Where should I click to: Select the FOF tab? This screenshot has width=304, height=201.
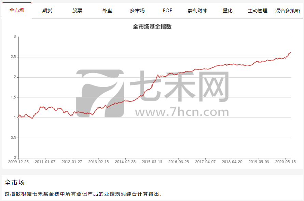pyautogui.click(x=167, y=11)
